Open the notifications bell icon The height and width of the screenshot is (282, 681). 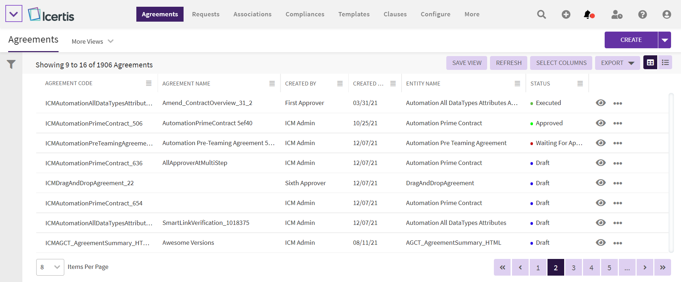click(588, 15)
